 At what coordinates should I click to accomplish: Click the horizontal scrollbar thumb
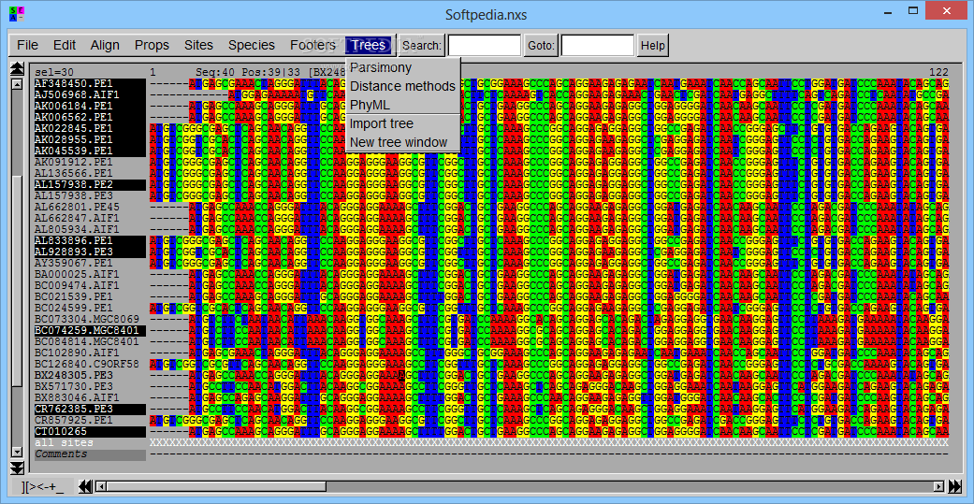217,486
